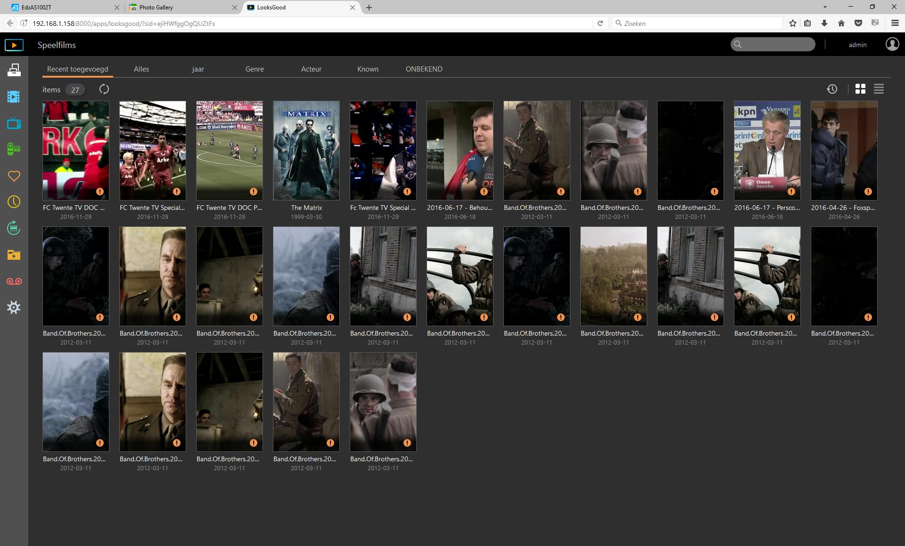Screen dimensions: 905x546
Task: Switch to grid thumbnail view
Action: pos(860,89)
